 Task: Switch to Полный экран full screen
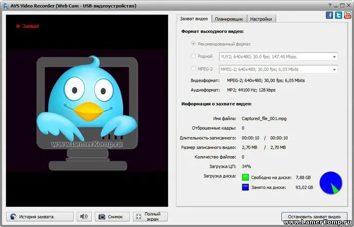(150, 216)
